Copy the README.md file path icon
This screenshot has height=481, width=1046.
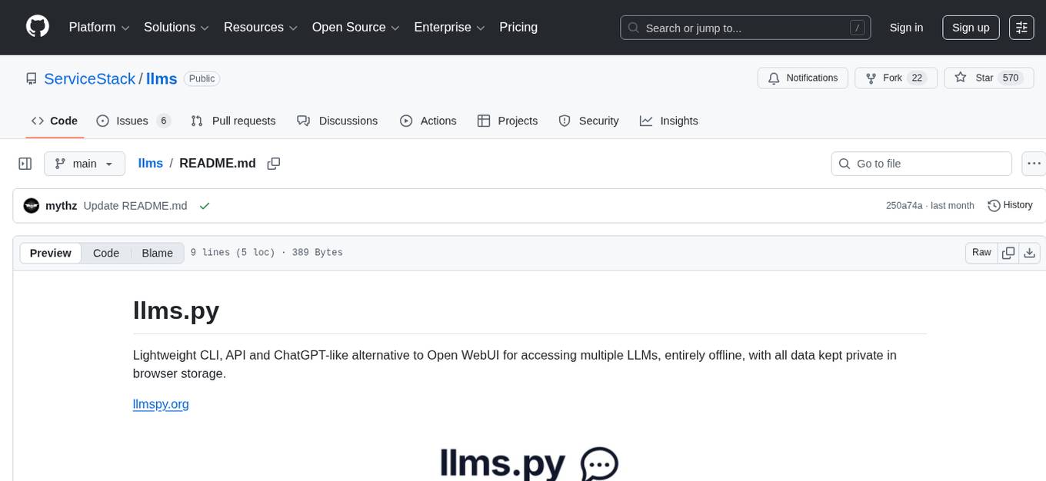point(274,163)
